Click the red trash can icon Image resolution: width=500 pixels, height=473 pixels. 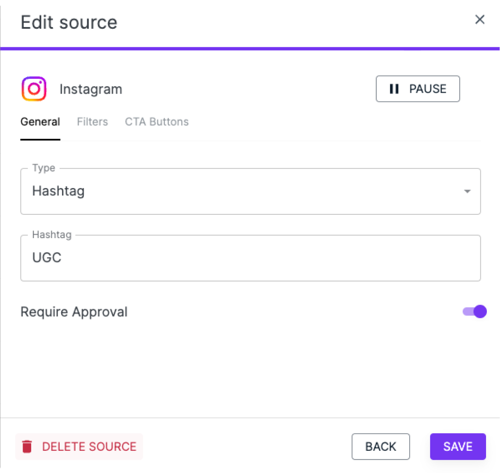27,446
